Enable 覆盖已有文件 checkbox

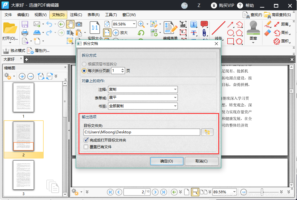coord(86,147)
